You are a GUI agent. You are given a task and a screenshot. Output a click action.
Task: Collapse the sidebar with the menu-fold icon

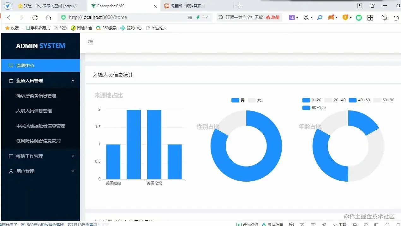pos(91,42)
